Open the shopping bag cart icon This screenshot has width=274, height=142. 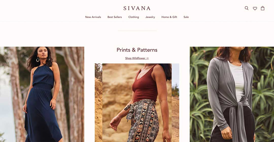(x=263, y=8)
